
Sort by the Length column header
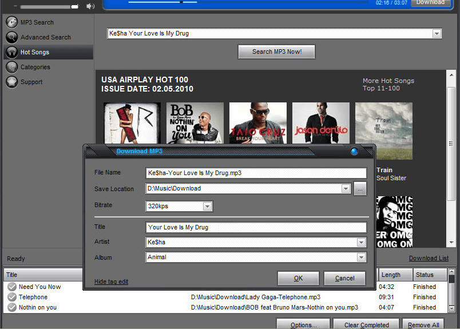[x=395, y=275]
